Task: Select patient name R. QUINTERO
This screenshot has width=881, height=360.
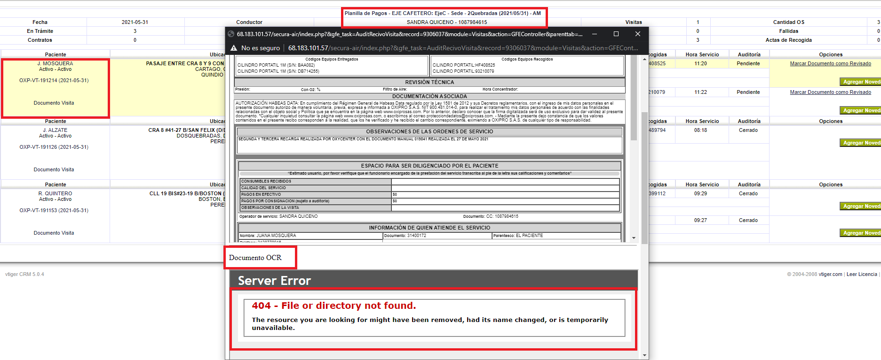Action: point(56,193)
